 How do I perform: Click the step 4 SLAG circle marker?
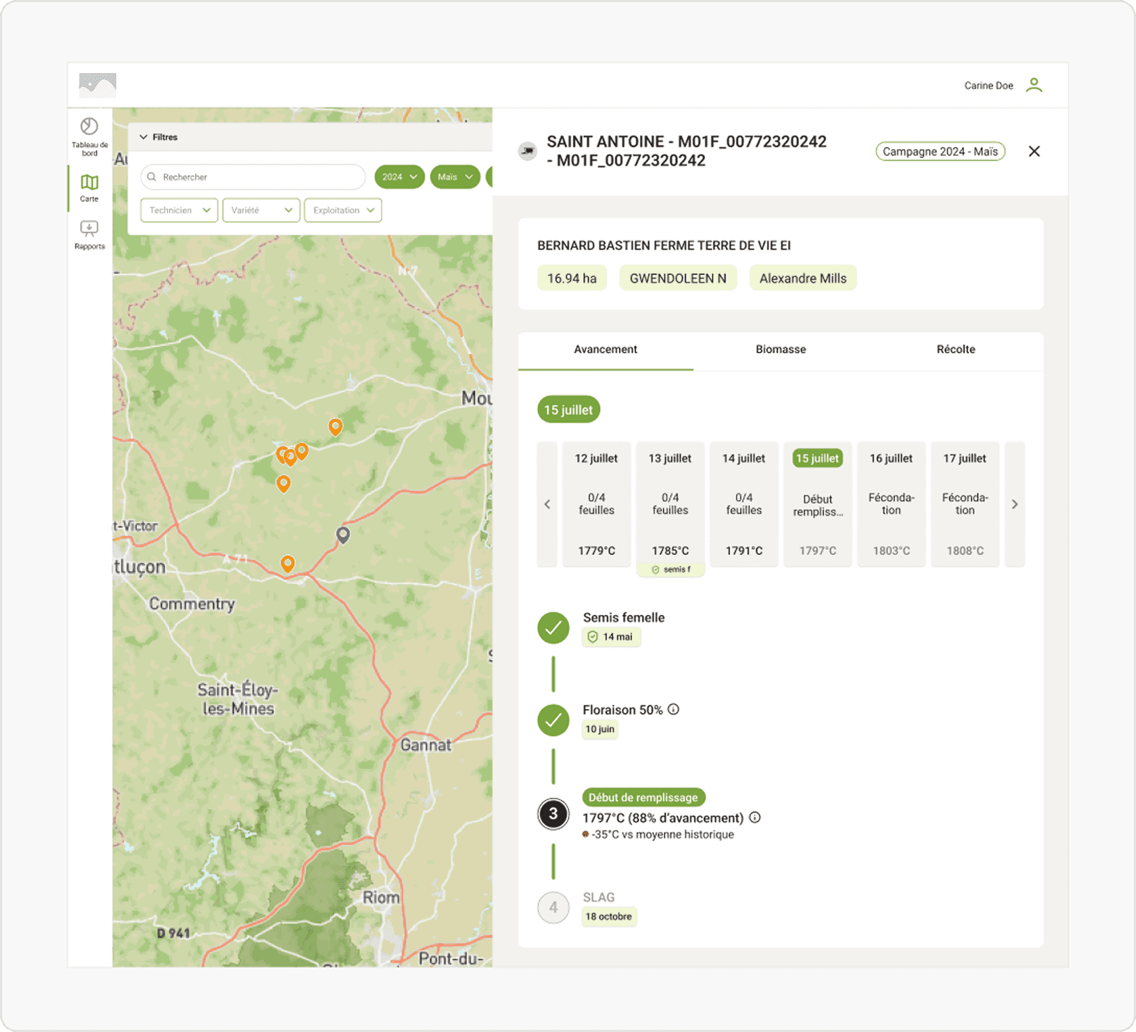point(553,907)
